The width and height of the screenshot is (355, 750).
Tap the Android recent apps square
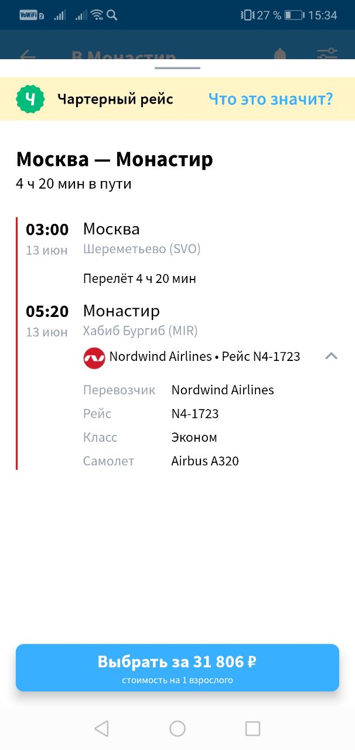click(252, 728)
